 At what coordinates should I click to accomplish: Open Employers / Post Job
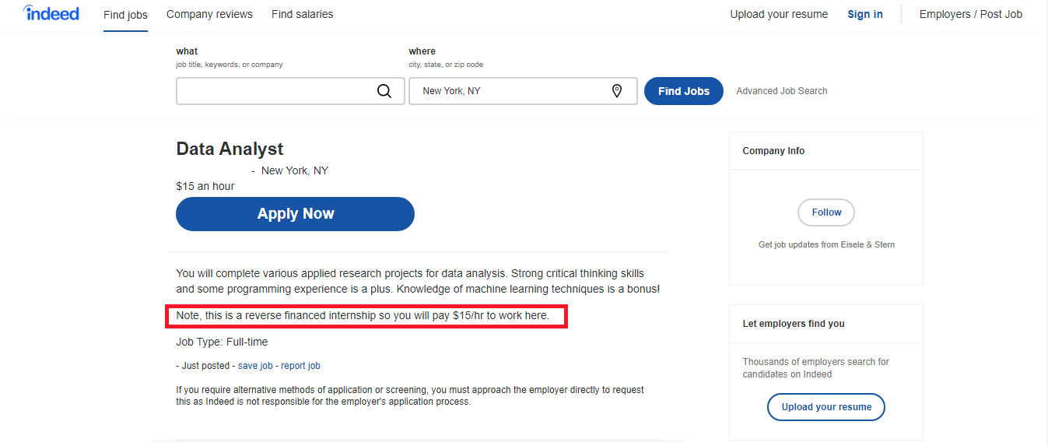(x=970, y=14)
